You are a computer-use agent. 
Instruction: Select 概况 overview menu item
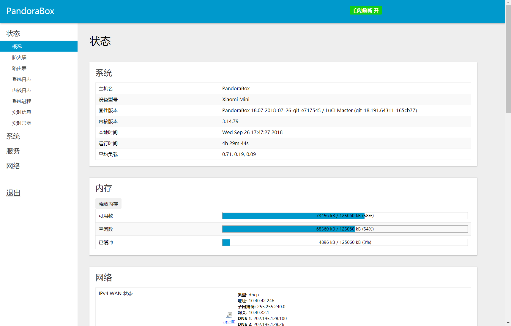[17, 46]
